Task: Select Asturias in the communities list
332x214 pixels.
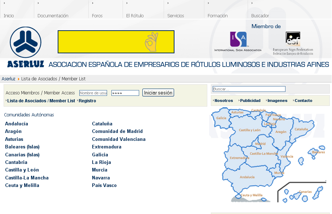Action: click(14, 139)
